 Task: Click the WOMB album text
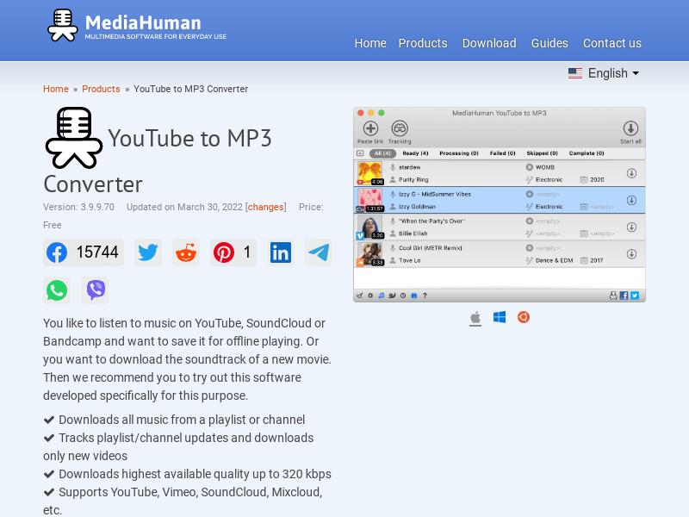tap(545, 167)
